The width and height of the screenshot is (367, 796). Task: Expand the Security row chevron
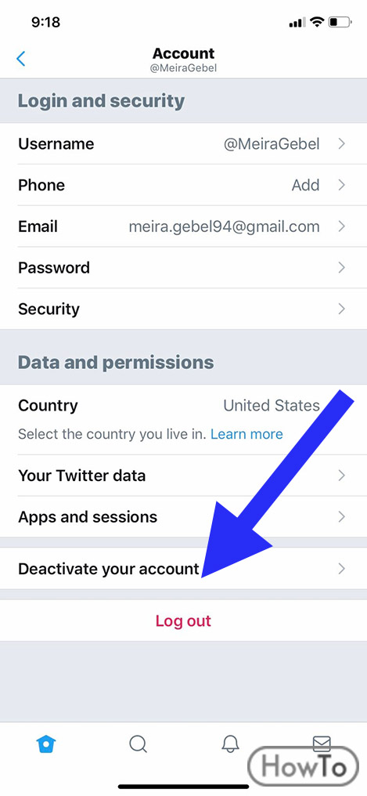(342, 309)
